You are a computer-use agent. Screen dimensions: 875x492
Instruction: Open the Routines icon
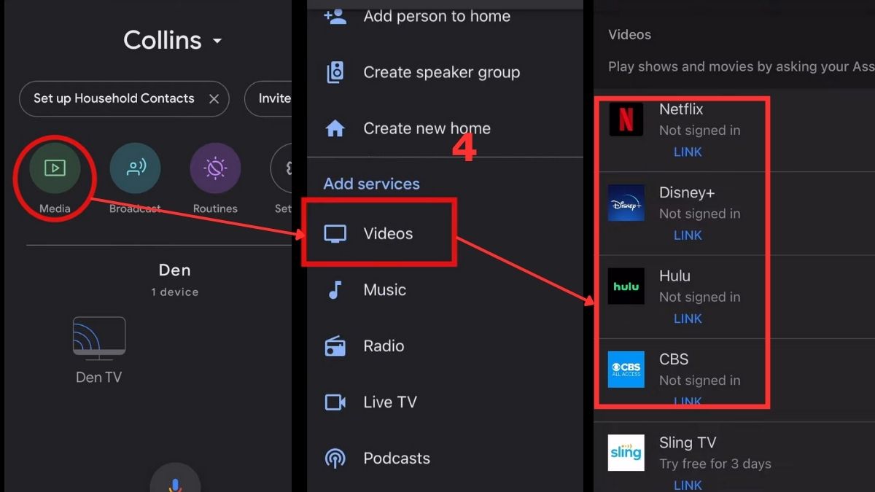click(x=215, y=168)
